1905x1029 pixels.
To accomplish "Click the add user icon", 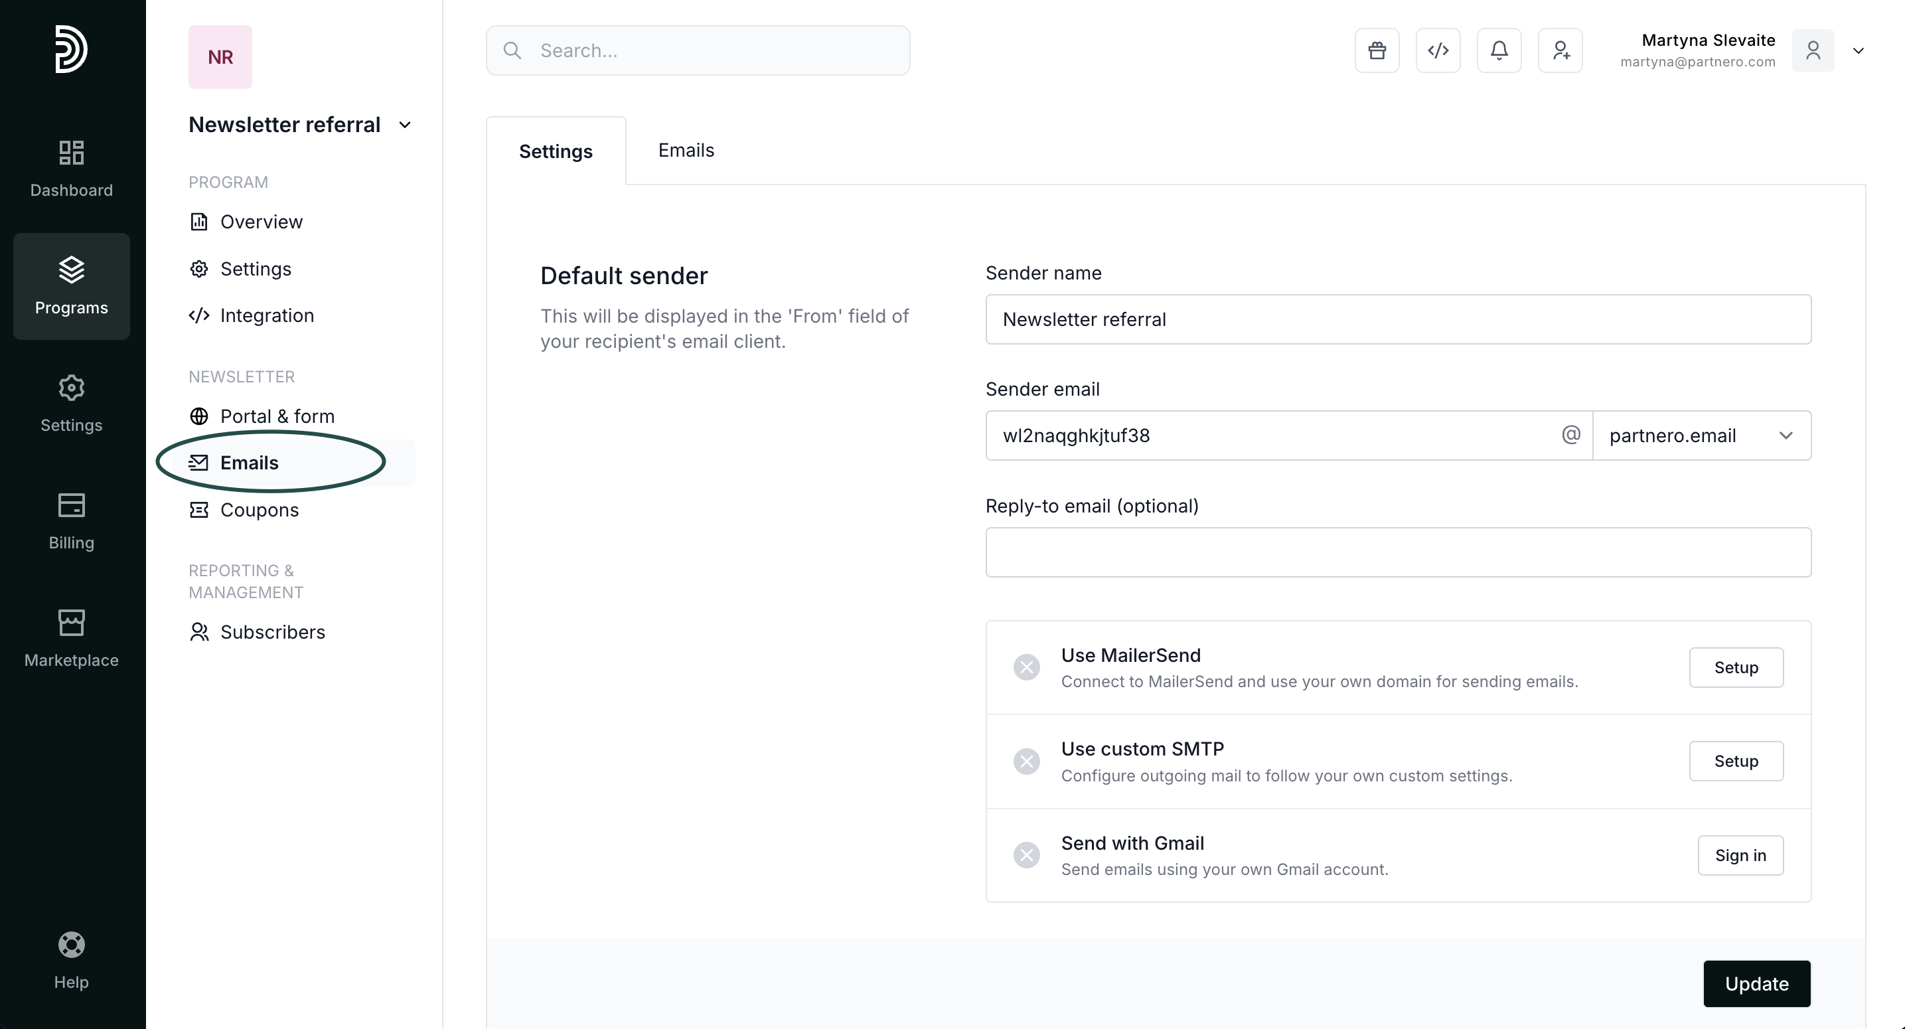I will tap(1560, 50).
